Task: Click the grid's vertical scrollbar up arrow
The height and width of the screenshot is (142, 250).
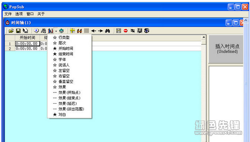Action: 203,37
